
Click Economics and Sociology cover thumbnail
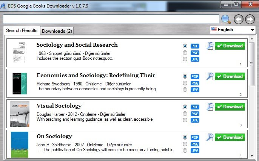[20, 84]
